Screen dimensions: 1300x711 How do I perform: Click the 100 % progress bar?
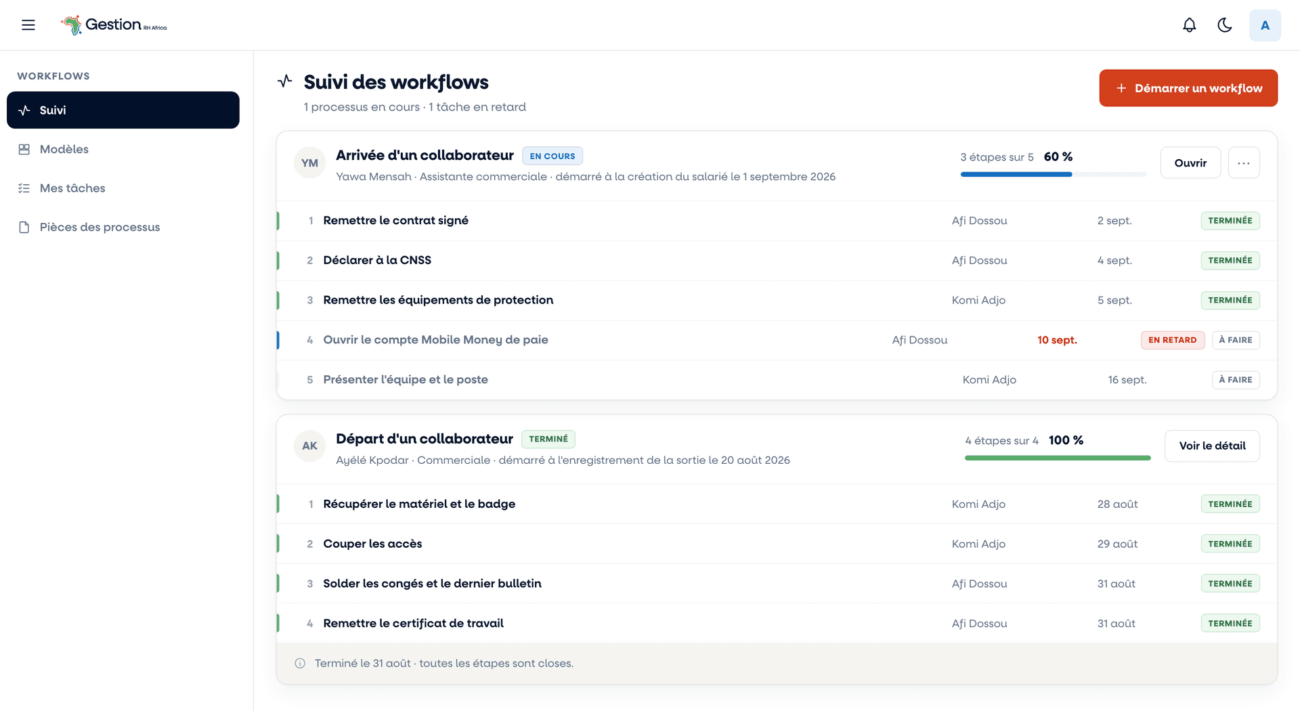(x=1058, y=458)
